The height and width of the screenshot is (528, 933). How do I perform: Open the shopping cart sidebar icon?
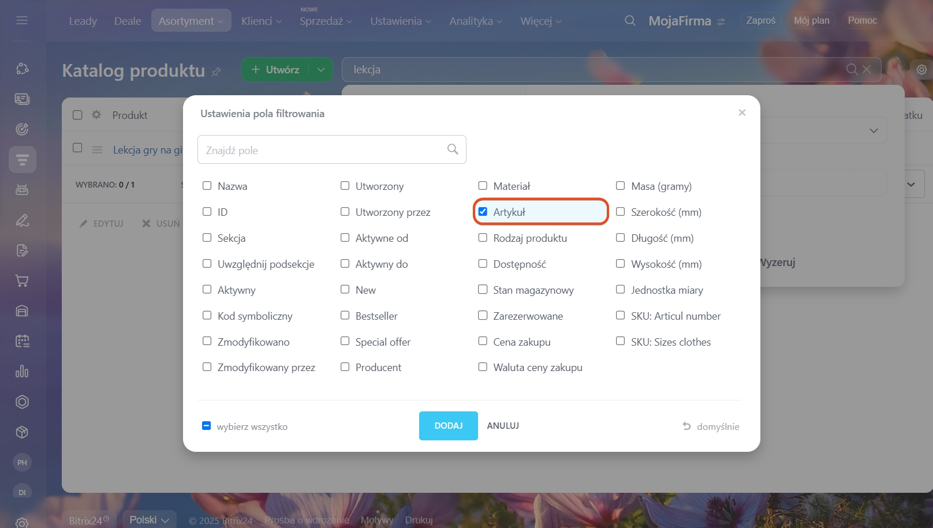22,281
